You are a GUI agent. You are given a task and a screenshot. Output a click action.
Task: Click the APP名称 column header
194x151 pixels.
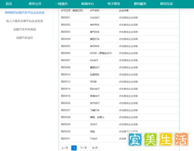[x=95, y=11]
